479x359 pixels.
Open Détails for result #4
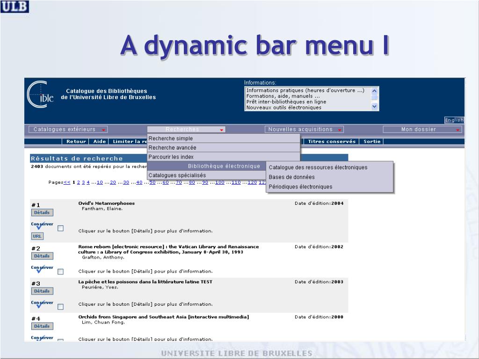42,326
